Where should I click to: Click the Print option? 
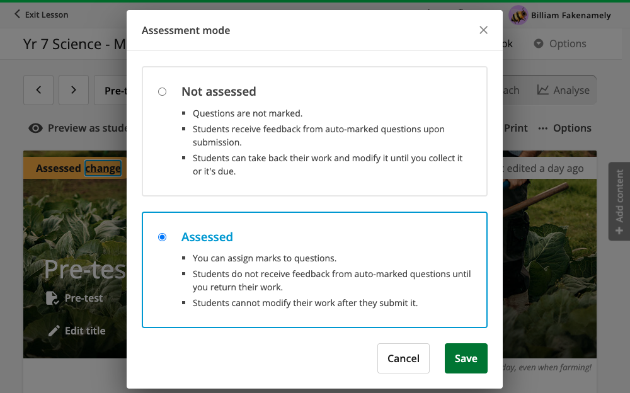click(x=515, y=128)
